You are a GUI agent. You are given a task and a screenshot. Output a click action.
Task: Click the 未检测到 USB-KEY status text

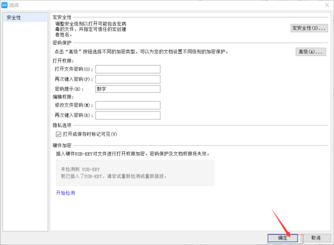pos(80,170)
